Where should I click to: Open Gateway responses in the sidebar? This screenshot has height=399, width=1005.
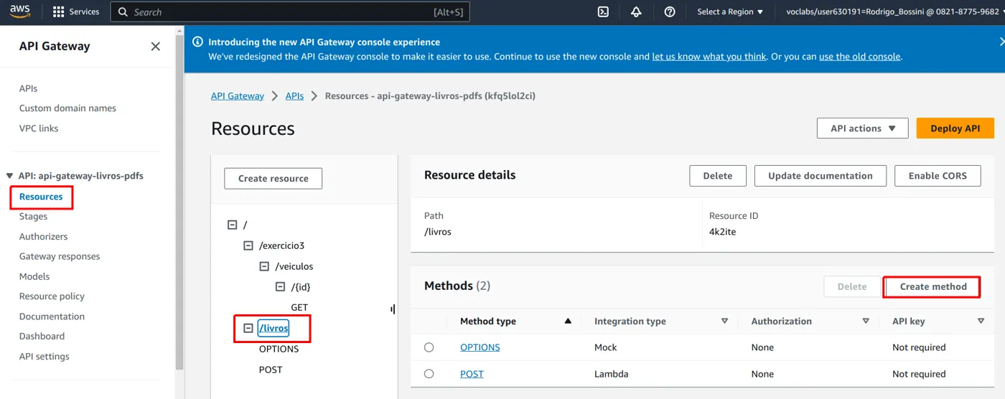(60, 256)
